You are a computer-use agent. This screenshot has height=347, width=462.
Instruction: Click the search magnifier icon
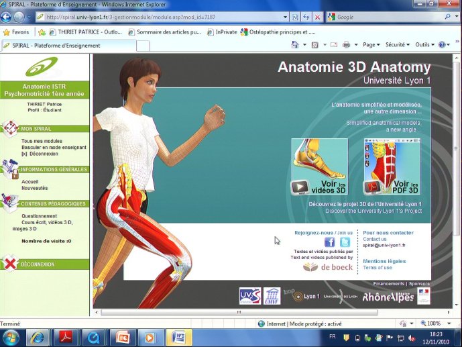[x=447, y=17]
